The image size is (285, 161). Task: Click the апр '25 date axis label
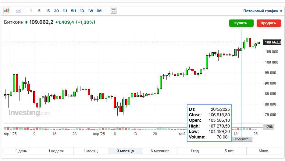[x=99, y=134]
